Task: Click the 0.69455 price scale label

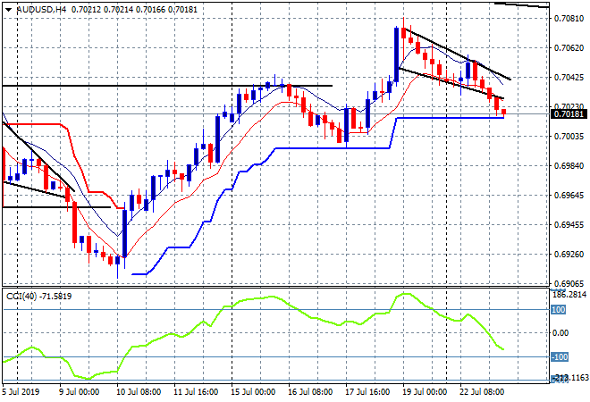Action: 569,225
